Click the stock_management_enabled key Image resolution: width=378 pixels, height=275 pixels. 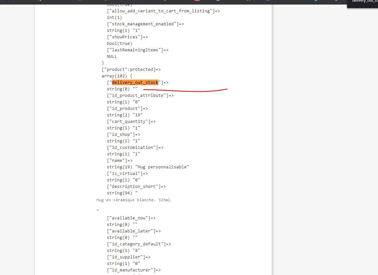[145, 24]
